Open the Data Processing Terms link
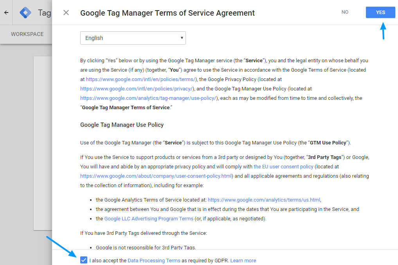The width and height of the screenshot is (398, 265). (154, 260)
